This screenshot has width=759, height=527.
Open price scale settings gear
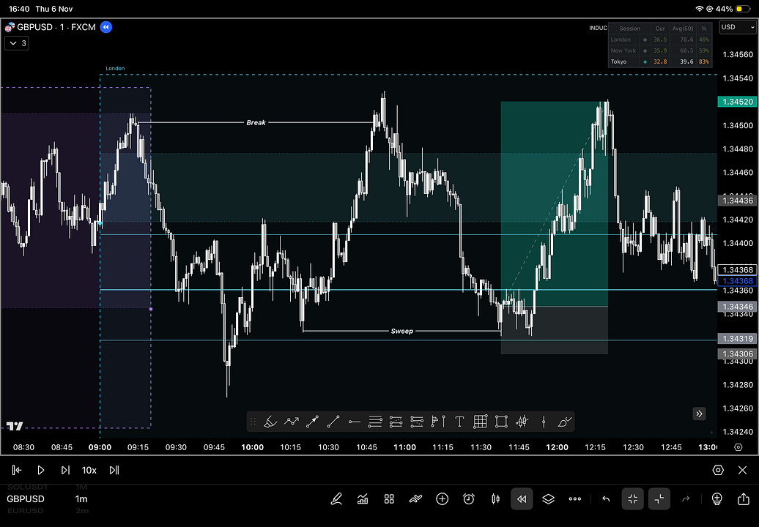(x=738, y=447)
